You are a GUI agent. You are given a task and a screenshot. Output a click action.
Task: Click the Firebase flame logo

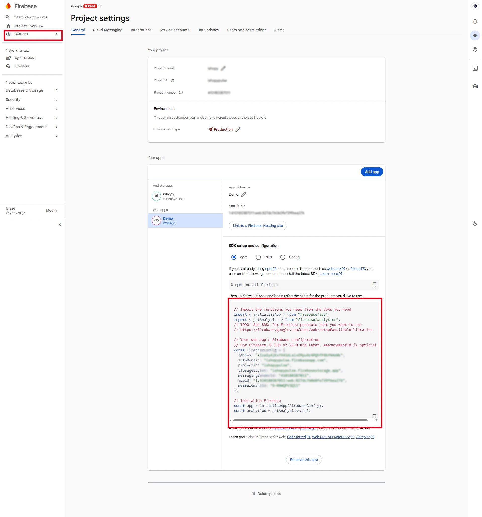8,6
